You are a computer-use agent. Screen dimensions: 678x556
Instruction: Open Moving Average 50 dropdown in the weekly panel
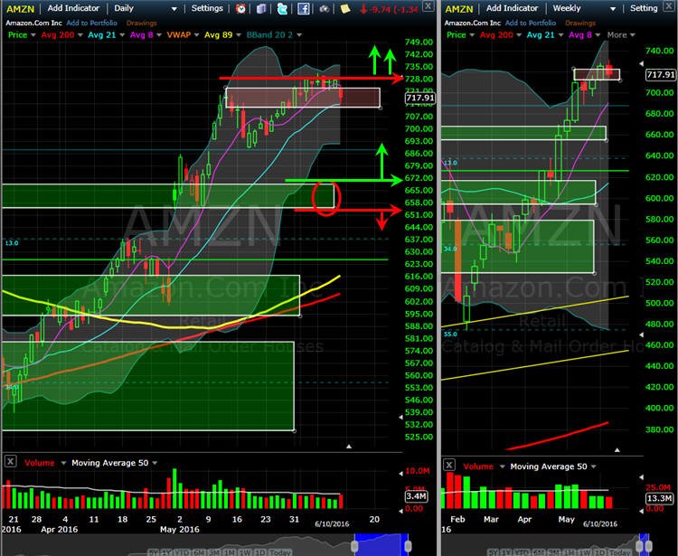click(594, 466)
